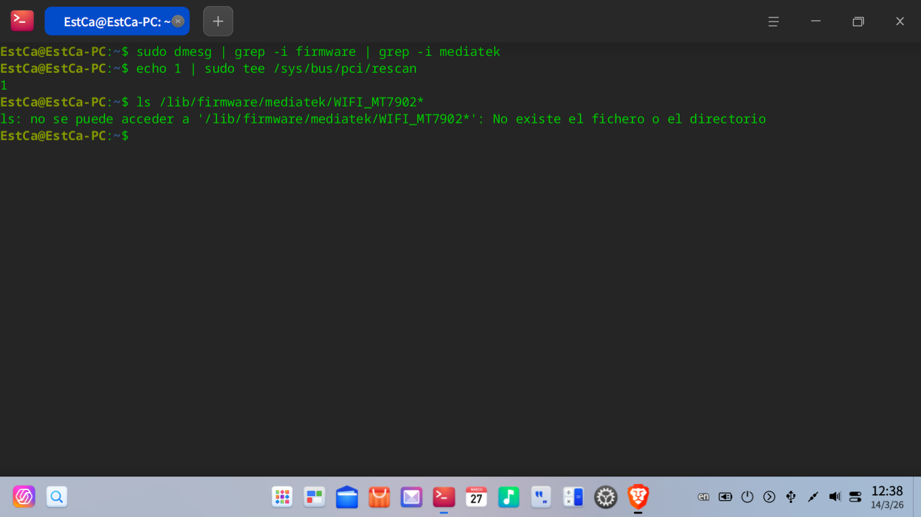Launch the calculator from the dock
This screenshot has height=517, width=921.
(x=573, y=497)
